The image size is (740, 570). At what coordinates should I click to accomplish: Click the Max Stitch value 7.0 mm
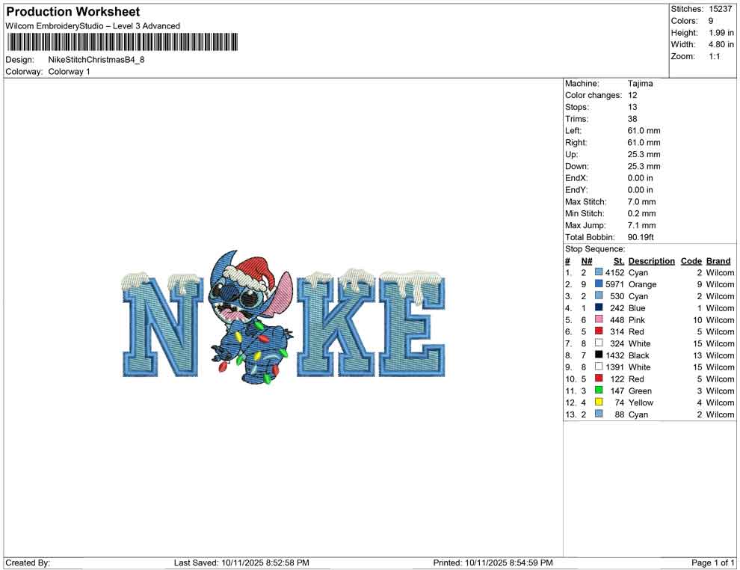(642, 202)
